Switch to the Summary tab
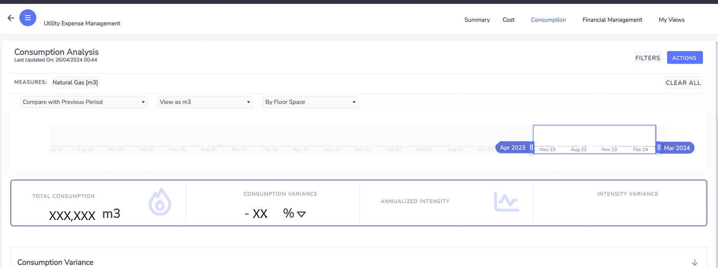Viewport: 718px width, 268px height. coord(477,20)
